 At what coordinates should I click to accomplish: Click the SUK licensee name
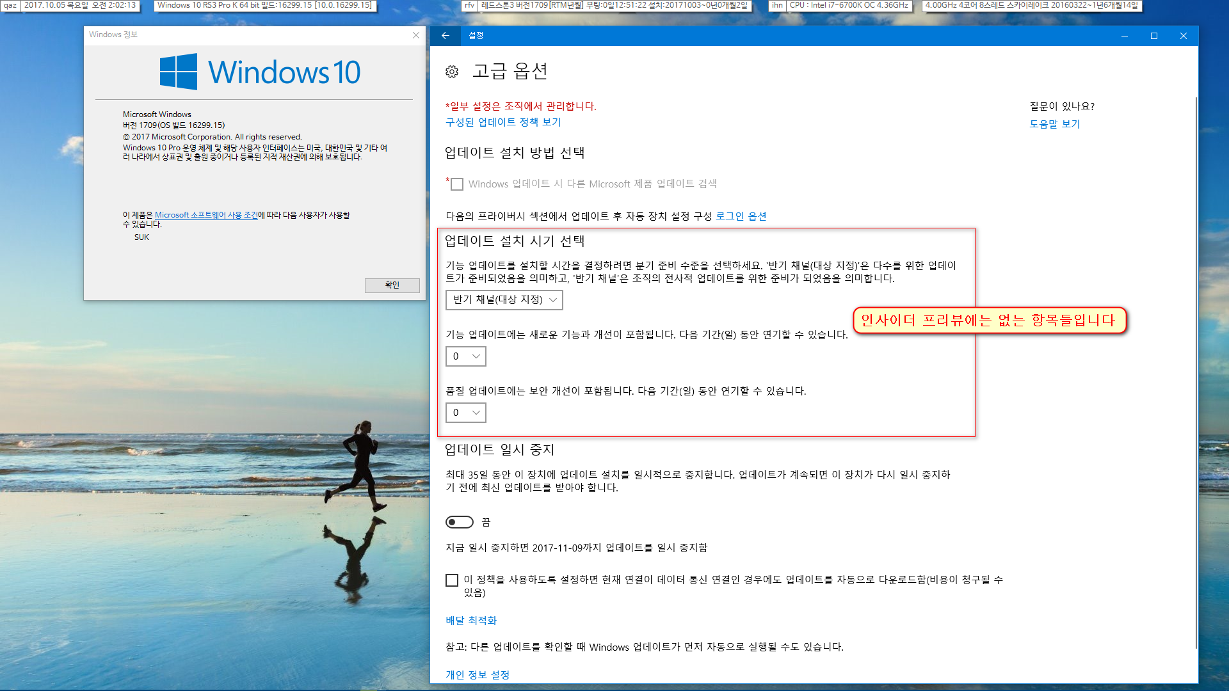[141, 237]
